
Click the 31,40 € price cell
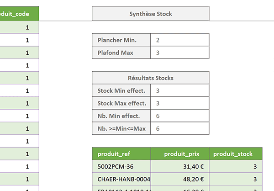[x=180, y=166]
